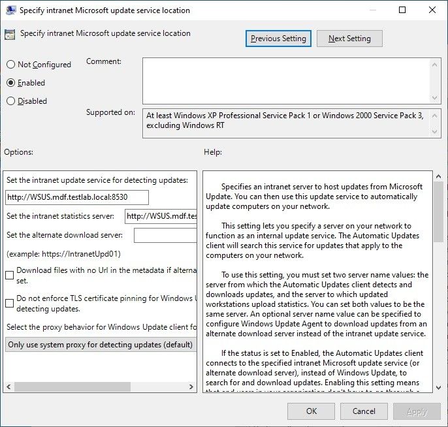Click the '(example: https://IntranetUpd01)' text
This screenshot has width=448, height=427.
click(63, 254)
